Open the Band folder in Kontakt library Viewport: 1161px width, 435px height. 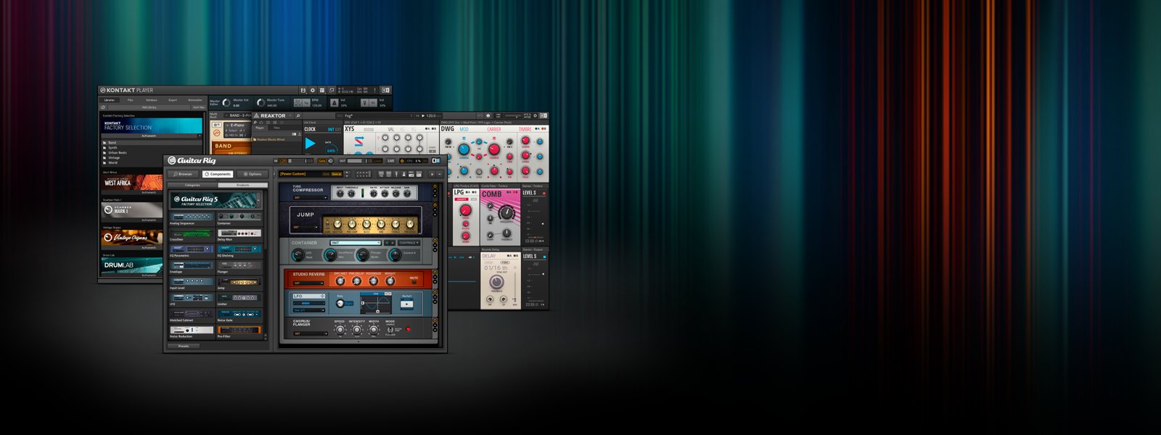click(x=152, y=143)
